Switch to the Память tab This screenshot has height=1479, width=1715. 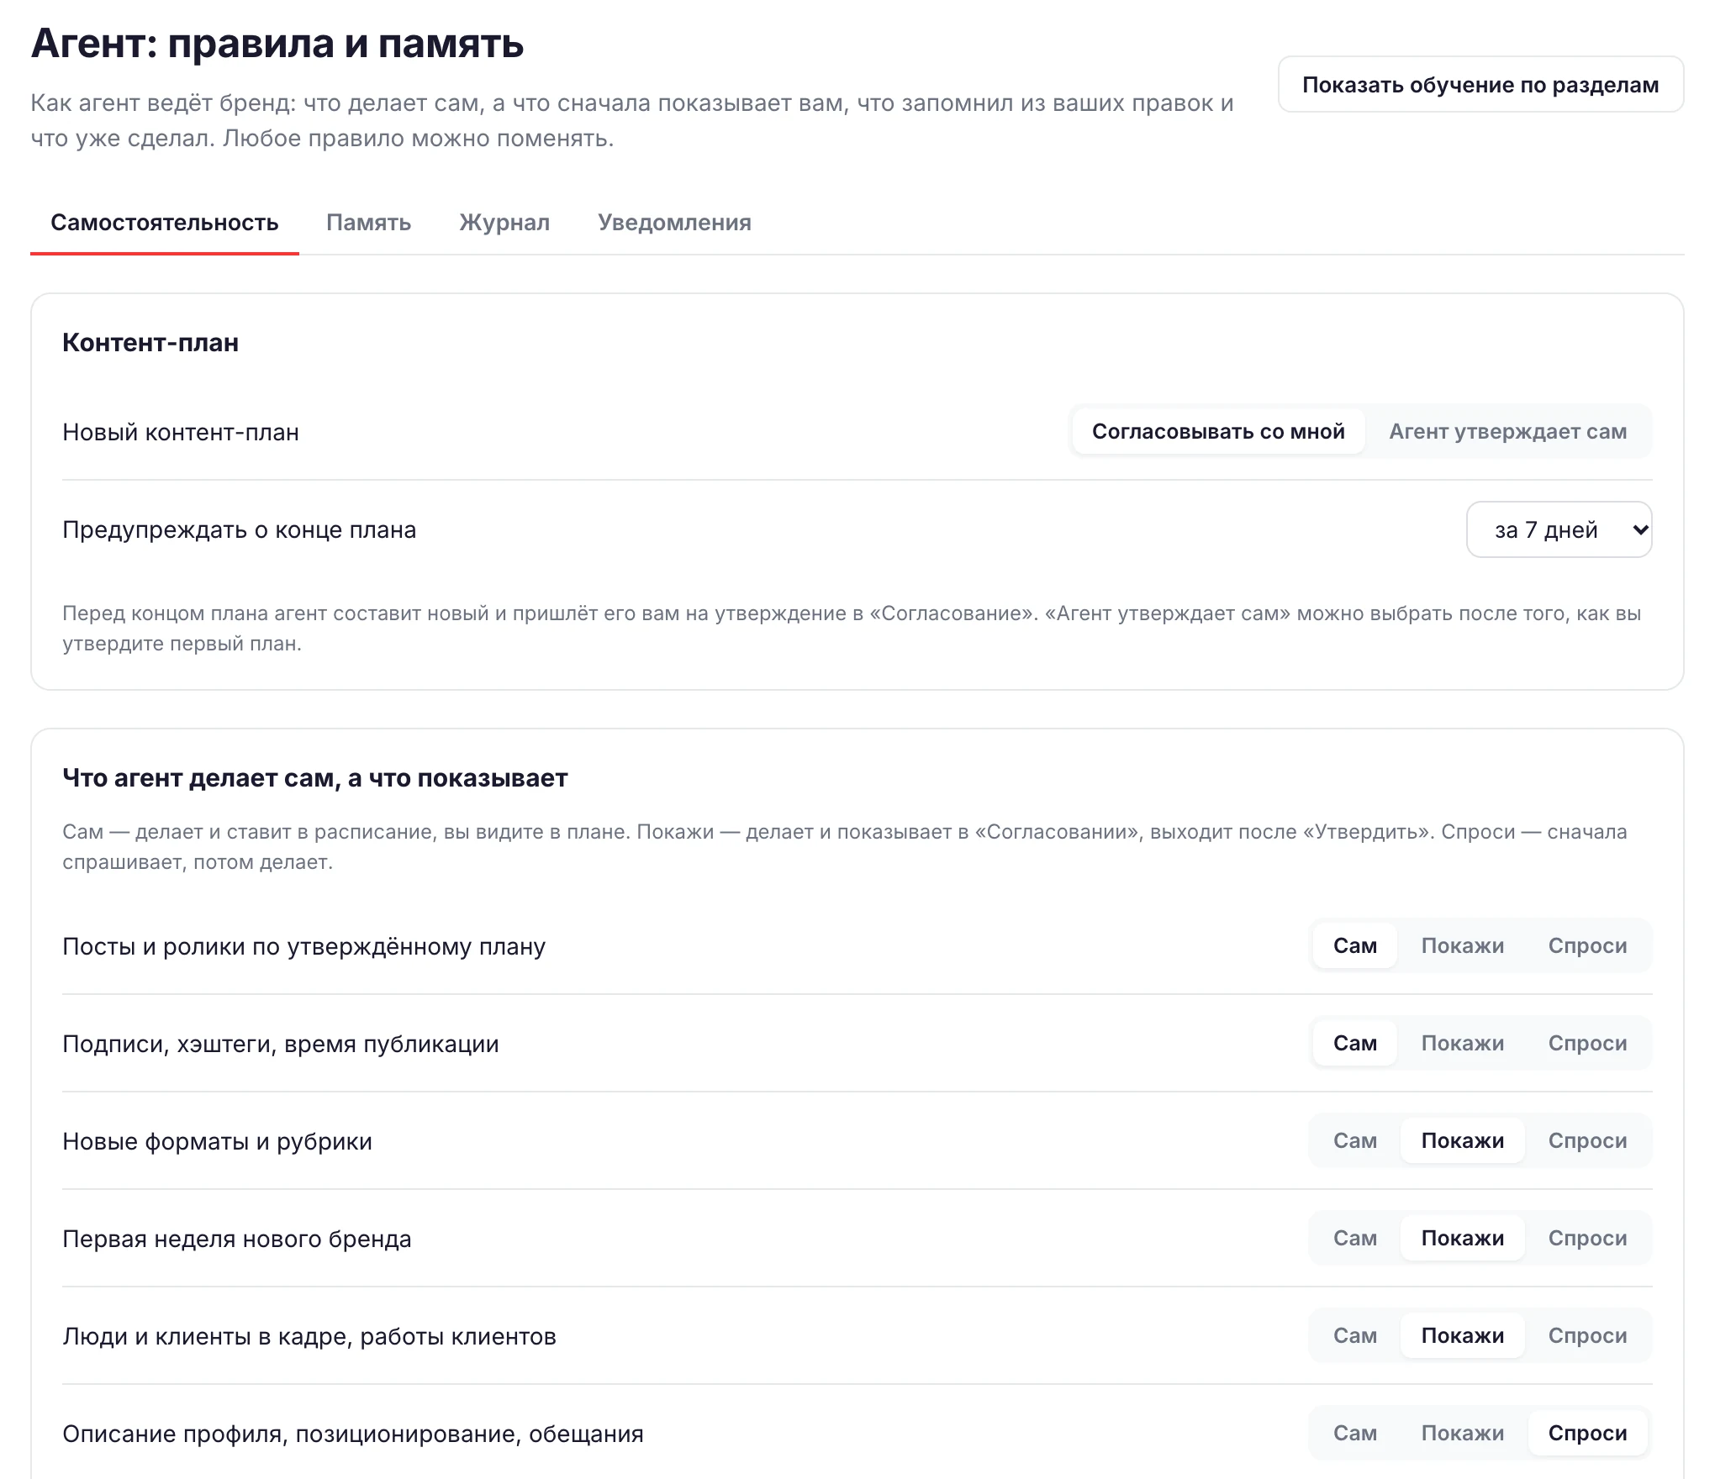[368, 223]
